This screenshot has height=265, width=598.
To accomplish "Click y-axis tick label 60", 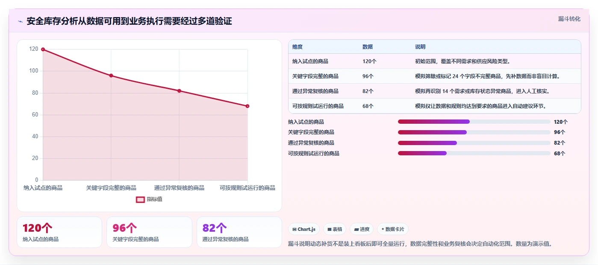I will point(35,115).
